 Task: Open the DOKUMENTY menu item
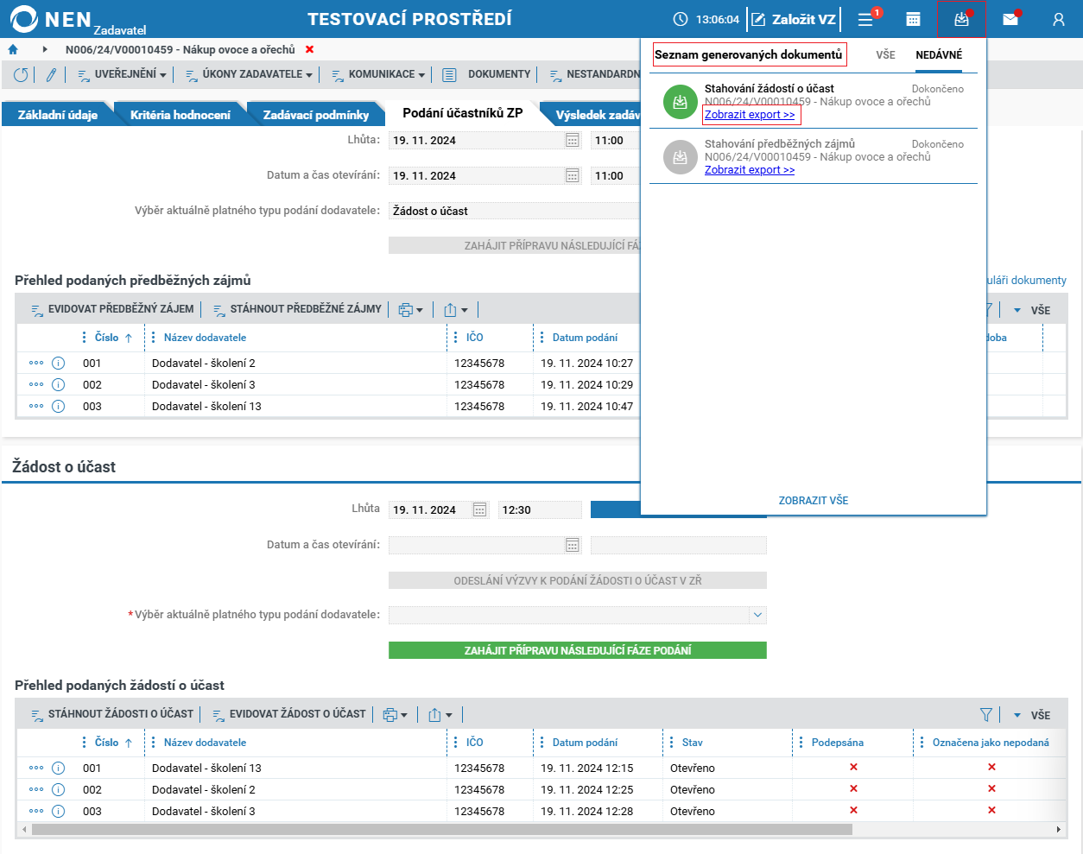(x=487, y=75)
